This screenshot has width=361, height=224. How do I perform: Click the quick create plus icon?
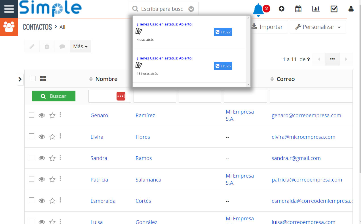click(x=281, y=9)
